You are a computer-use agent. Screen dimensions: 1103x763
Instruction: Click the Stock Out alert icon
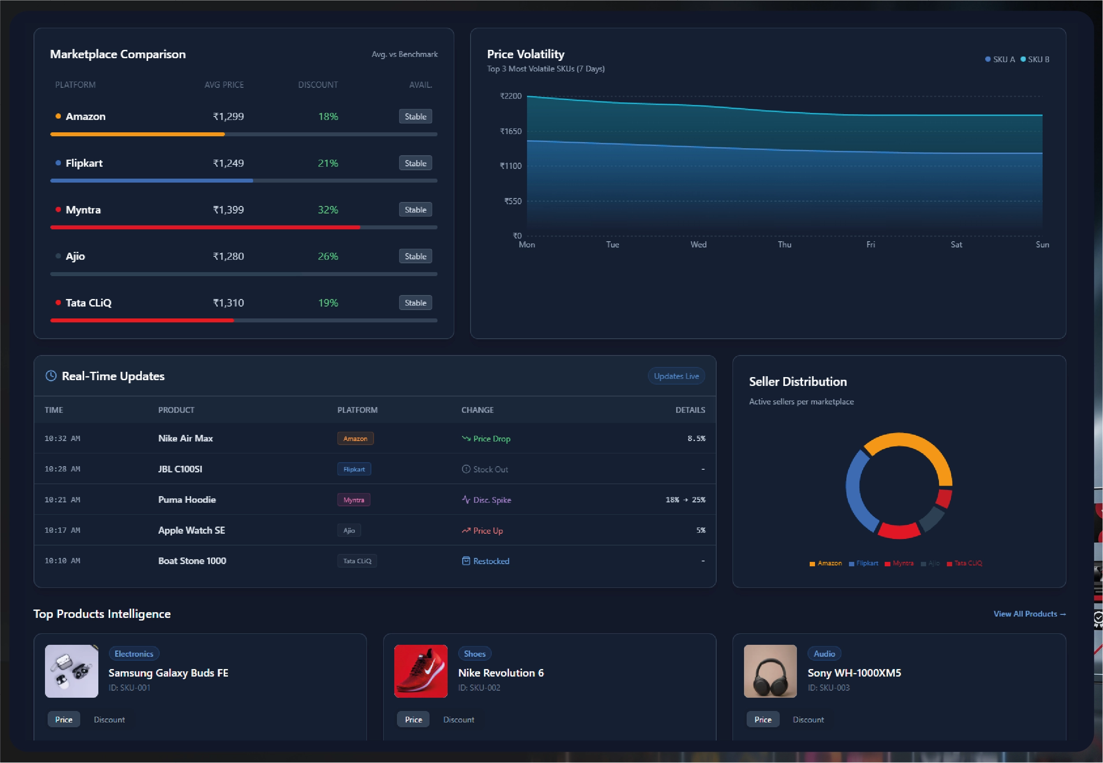click(466, 469)
